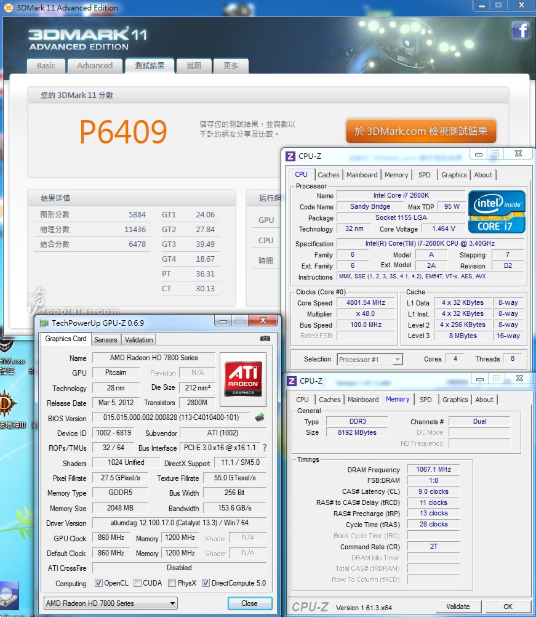Close the GPU-Z window
The height and width of the screenshot is (617, 536).
(263, 320)
